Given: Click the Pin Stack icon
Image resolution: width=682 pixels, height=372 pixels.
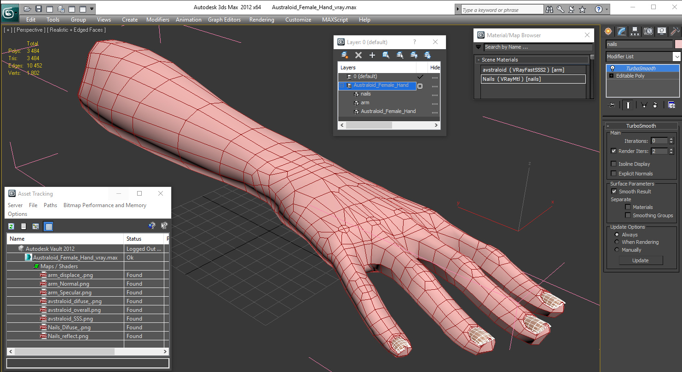Looking at the screenshot, I should [612, 105].
